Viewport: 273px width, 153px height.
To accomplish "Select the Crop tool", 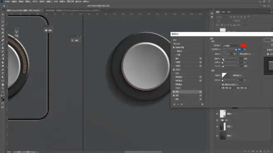I will click(x=2, y=29).
